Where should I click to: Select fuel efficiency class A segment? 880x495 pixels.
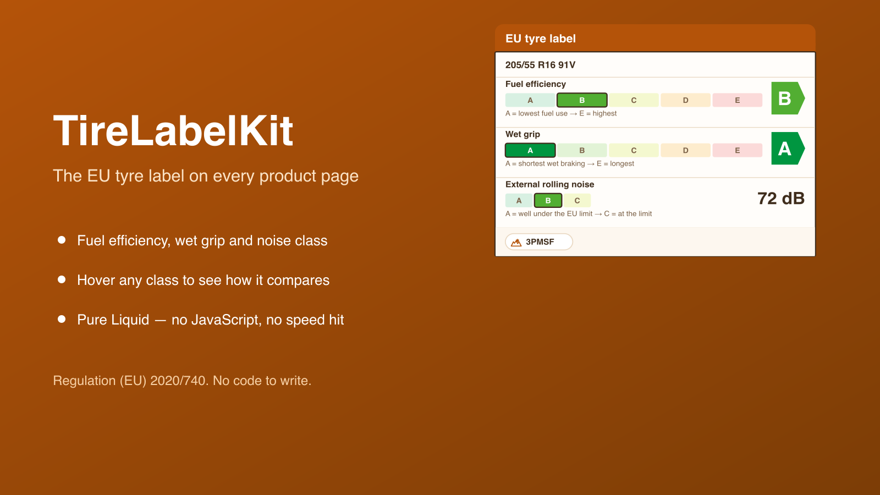coord(530,100)
